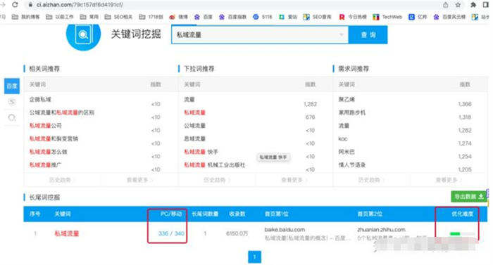
Task: Click the site lock icon beside the URL
Action: click(x=30, y=5)
